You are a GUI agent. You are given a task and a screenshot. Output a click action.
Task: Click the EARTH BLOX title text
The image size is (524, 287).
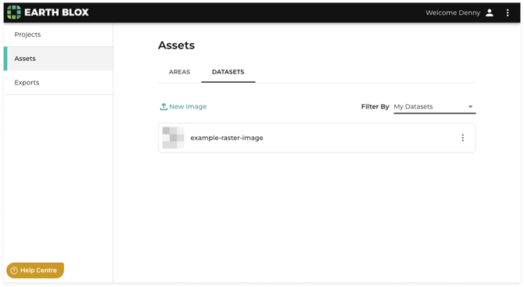pos(56,13)
